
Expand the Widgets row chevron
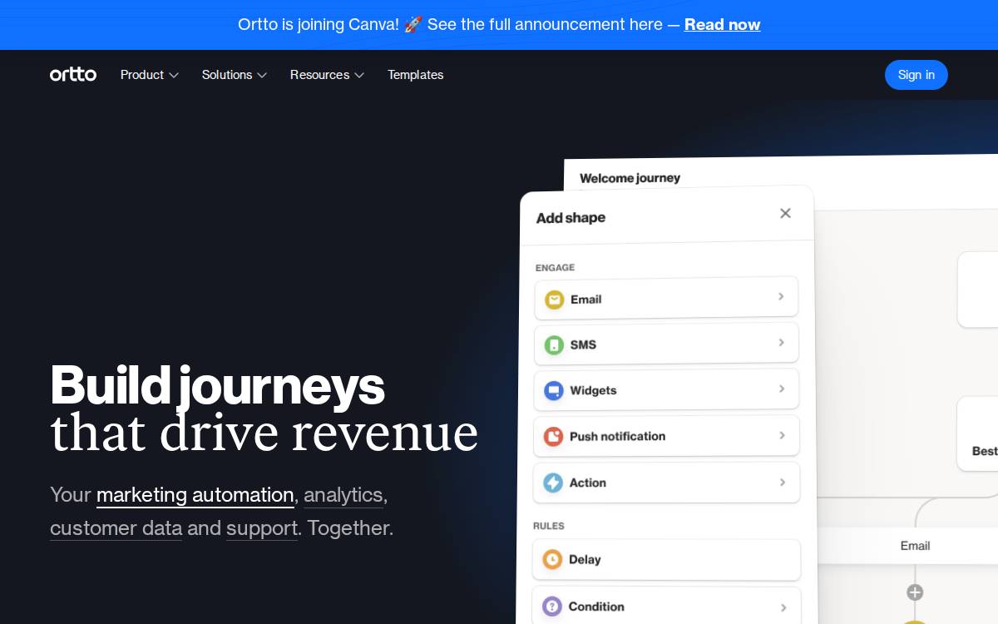tap(782, 389)
